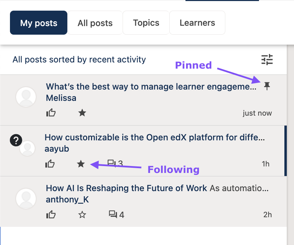Open the sort and filter options icon
This screenshot has width=294, height=245.
tap(267, 60)
